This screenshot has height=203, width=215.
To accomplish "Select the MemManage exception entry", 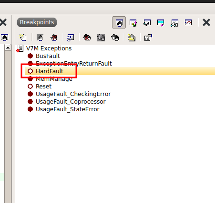I will pos(54,79).
